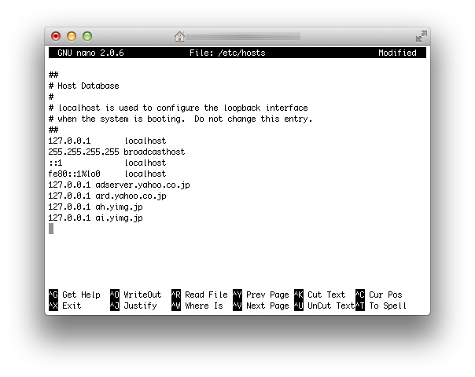This screenshot has height=377, width=475.
Task: Click the 'fe80::1%lo0 localhost' line
Action: [107, 174]
